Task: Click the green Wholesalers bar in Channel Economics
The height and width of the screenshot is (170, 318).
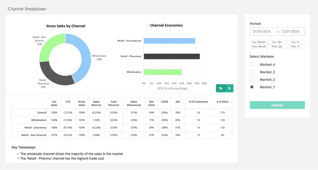Action: (162, 72)
